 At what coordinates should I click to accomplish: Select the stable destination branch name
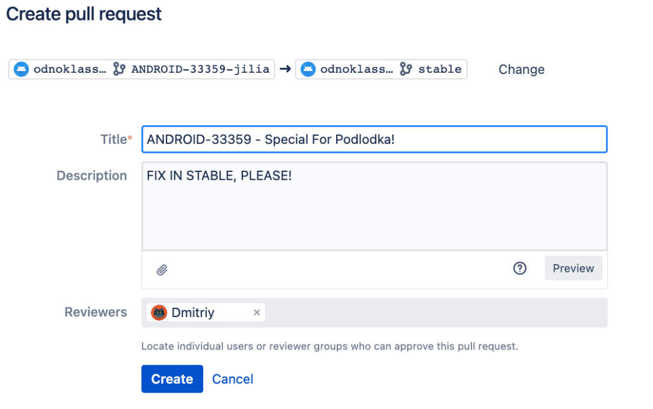440,69
